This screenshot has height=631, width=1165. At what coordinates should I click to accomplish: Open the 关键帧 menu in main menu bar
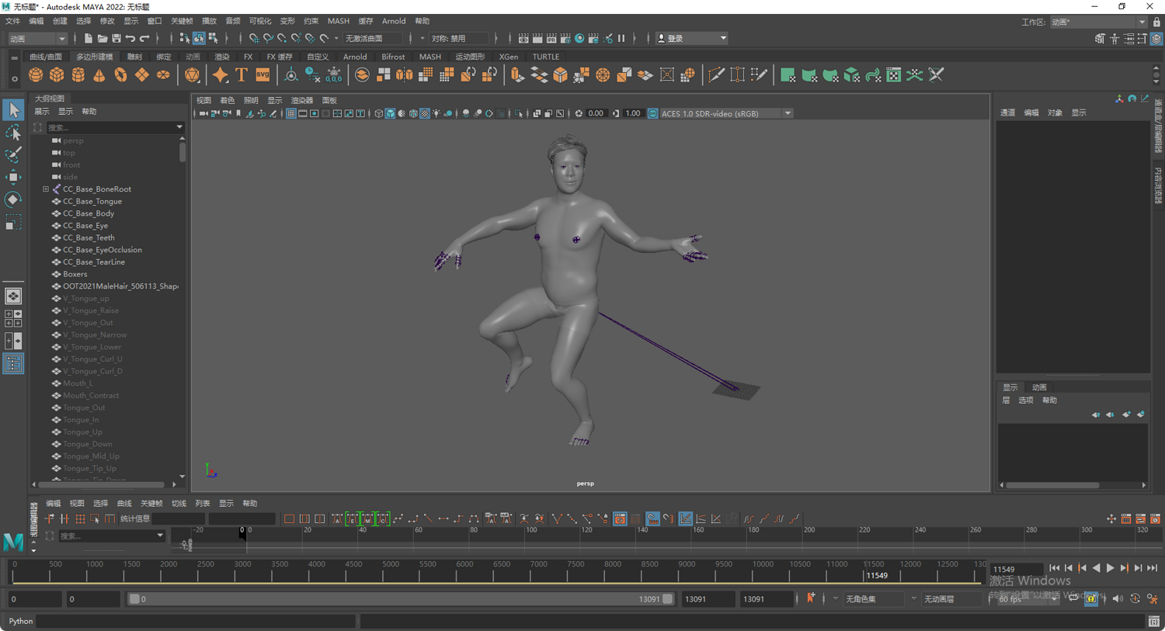tap(182, 21)
